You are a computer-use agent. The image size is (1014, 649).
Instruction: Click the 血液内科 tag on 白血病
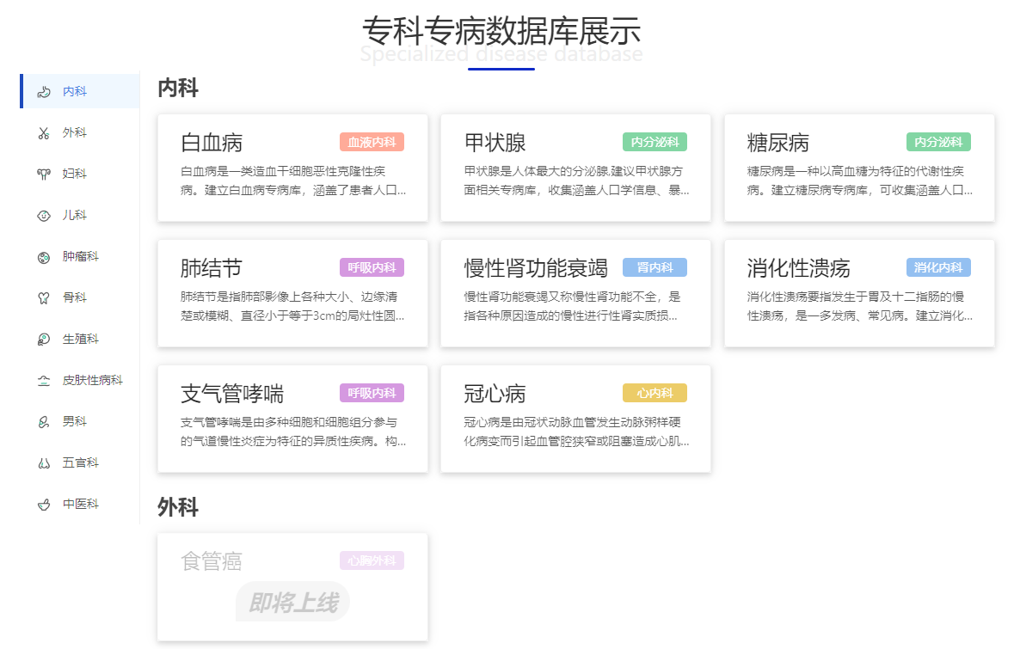click(372, 142)
